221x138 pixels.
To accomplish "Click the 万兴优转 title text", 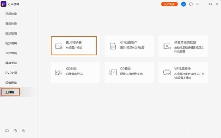I will (13, 4).
